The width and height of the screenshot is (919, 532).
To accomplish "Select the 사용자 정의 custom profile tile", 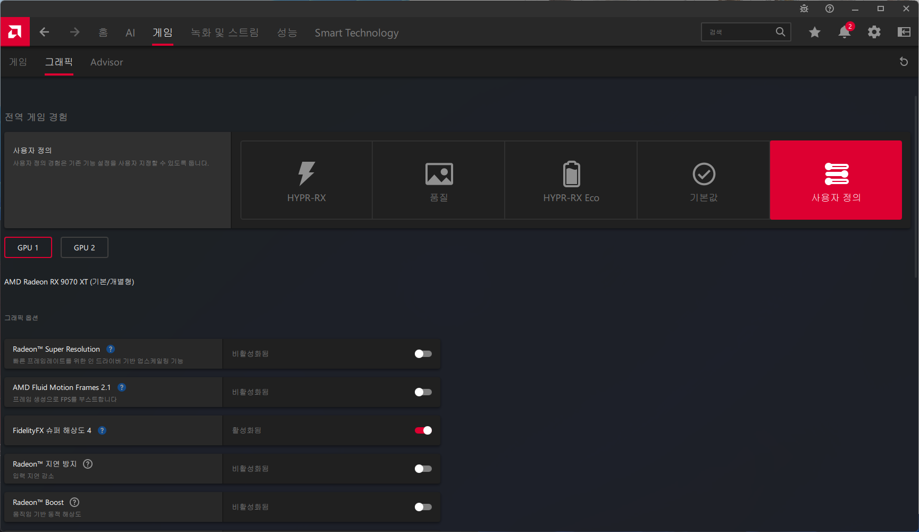I will [x=836, y=180].
